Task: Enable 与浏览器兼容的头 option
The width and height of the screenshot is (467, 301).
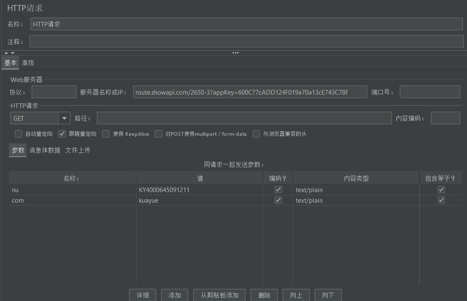Action: click(256, 134)
